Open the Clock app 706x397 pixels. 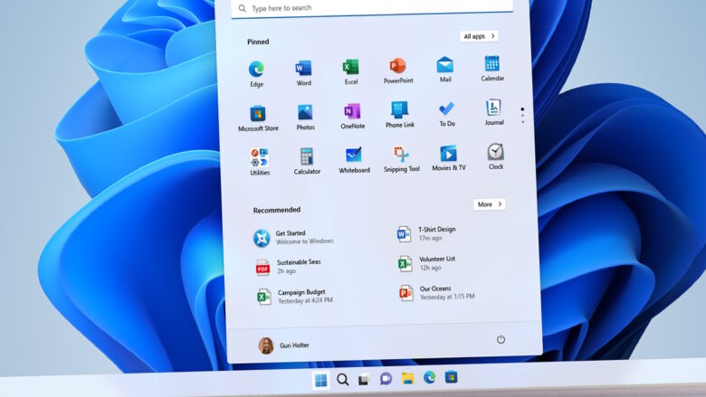[x=496, y=156]
